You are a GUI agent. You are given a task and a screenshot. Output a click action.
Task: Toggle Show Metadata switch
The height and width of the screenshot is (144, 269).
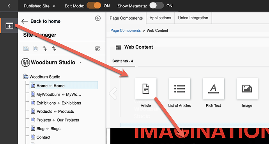click(156, 6)
